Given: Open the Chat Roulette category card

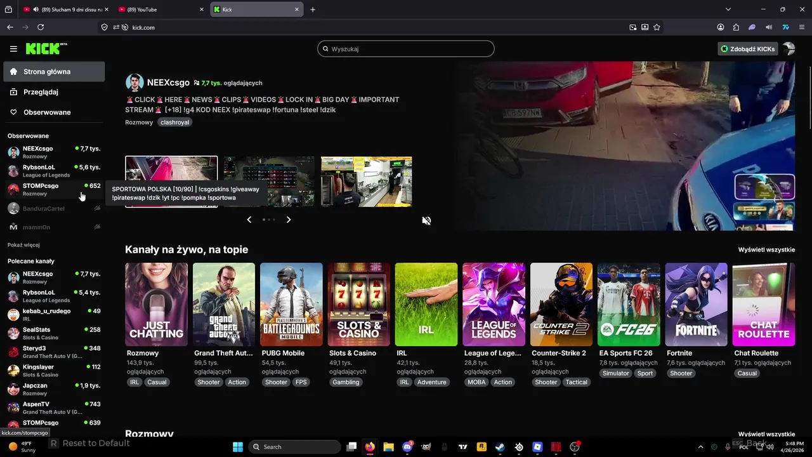Looking at the screenshot, I should [764, 305].
